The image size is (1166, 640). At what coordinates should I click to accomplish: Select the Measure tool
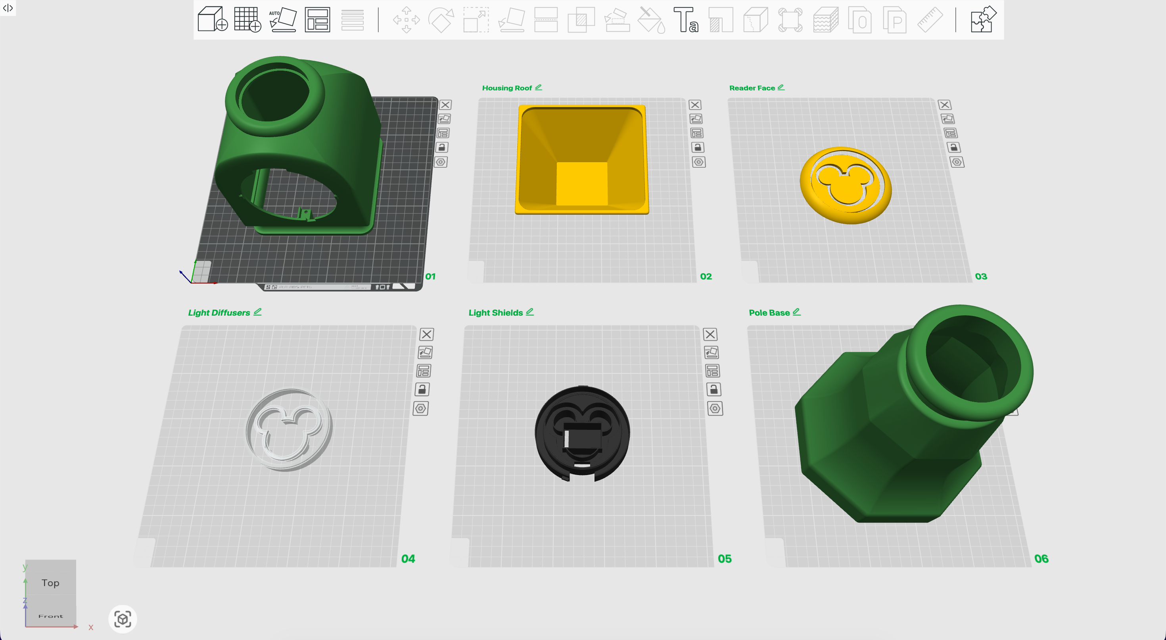click(x=930, y=19)
